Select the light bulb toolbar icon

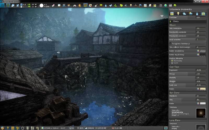(131, 5)
